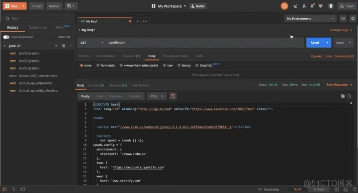Screen dimensions: 358x193
Task: Open the Headers (7) request tab
Action: 131,56
